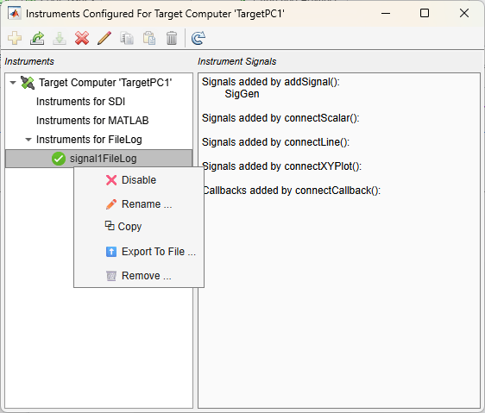485x413 pixels.
Task: Click the copy toolbar icon
Action: point(127,38)
